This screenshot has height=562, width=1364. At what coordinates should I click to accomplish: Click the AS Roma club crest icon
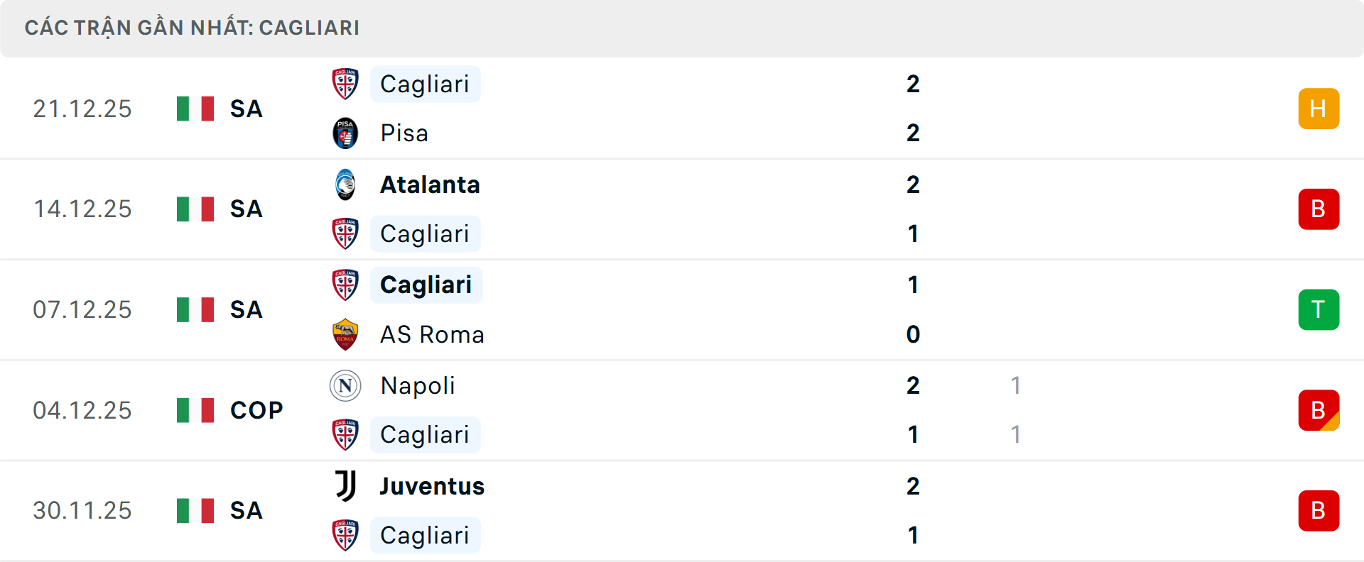tap(345, 334)
